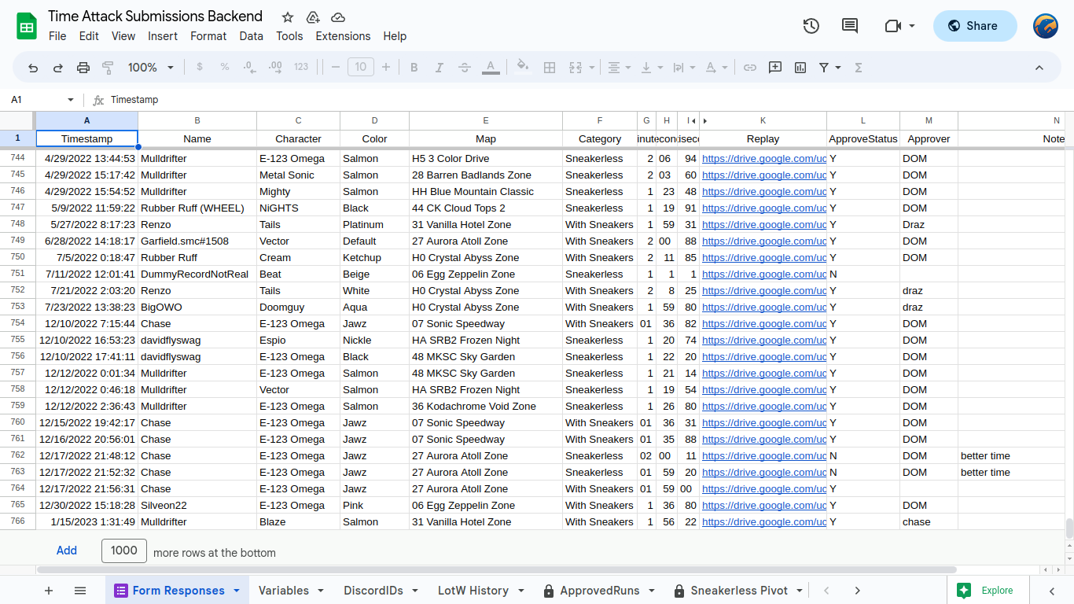Select the paint format roller tool
Screen dimensions: 1074x604
(x=109, y=68)
